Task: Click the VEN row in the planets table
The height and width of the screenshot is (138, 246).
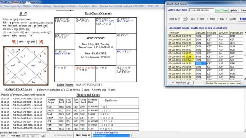Action: point(93,125)
